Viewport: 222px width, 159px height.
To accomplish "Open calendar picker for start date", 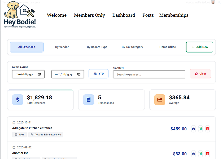I will (x=39, y=74).
